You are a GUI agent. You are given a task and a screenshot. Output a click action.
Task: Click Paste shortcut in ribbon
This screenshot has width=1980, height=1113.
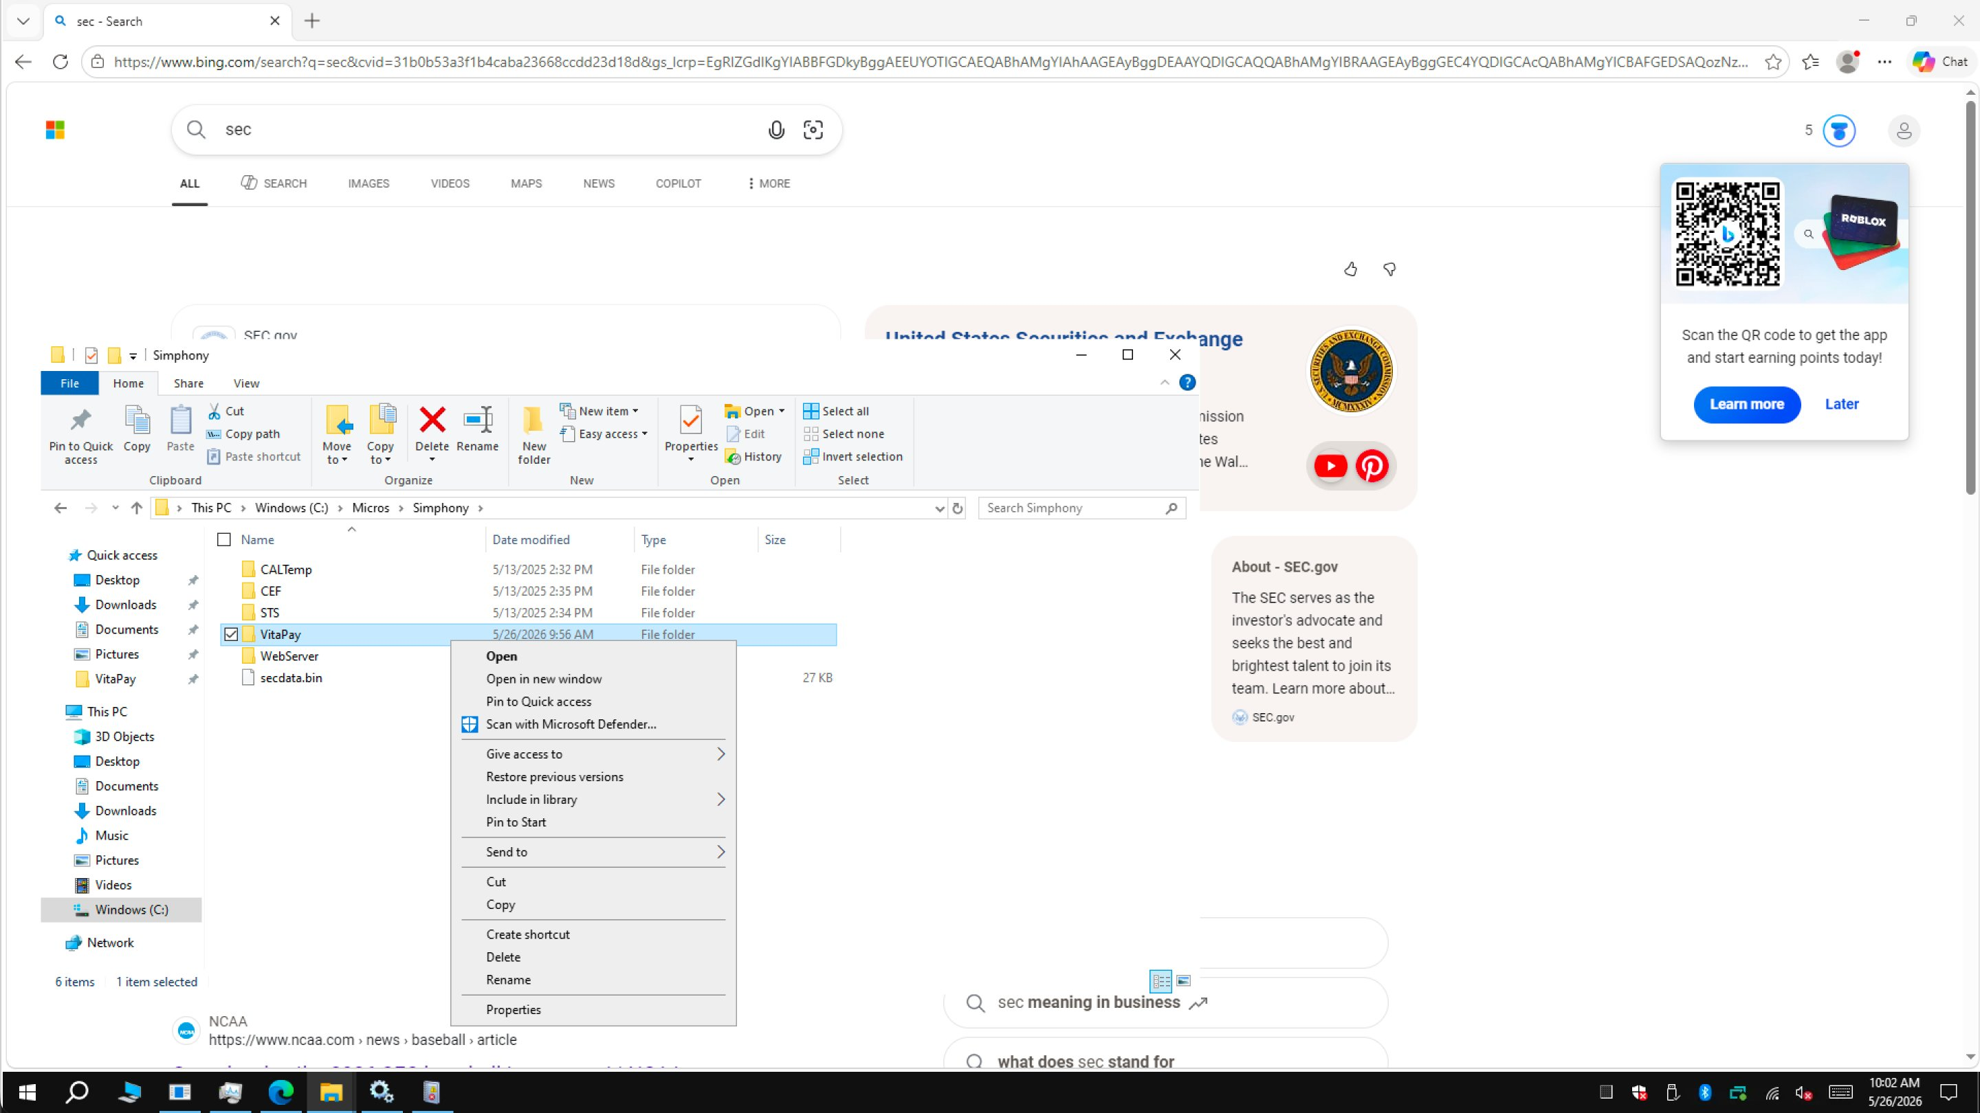[254, 456]
